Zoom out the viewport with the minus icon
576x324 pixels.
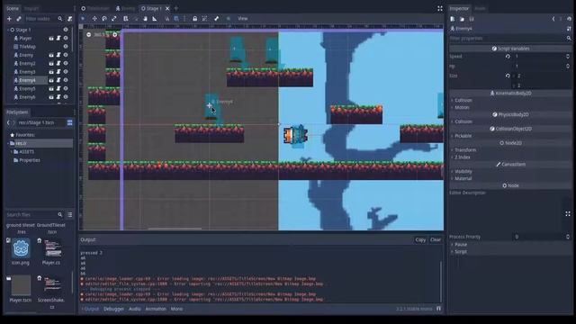pos(88,34)
